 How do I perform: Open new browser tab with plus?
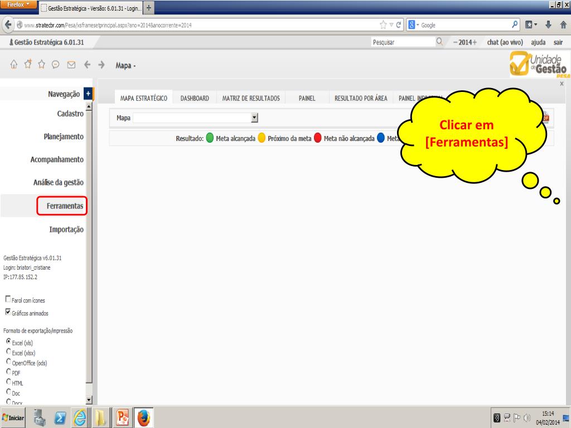(148, 8)
